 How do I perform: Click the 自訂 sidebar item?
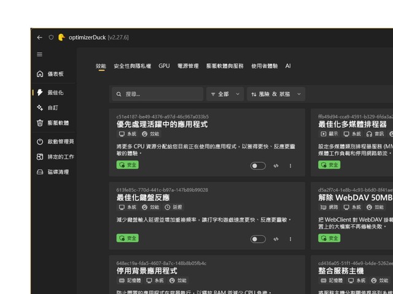tap(54, 108)
